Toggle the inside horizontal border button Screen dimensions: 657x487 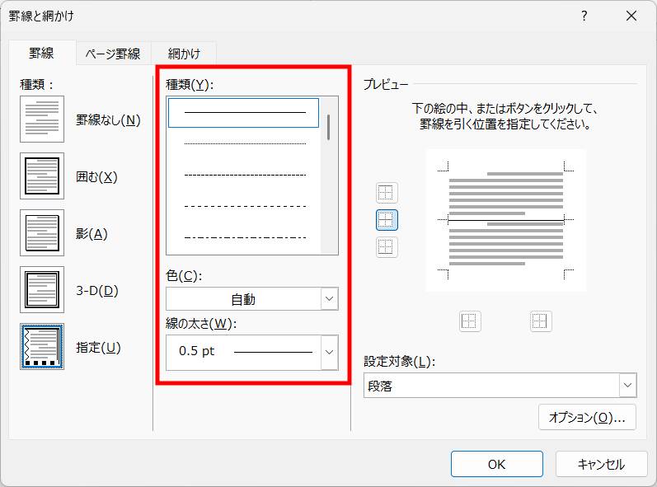coord(387,220)
